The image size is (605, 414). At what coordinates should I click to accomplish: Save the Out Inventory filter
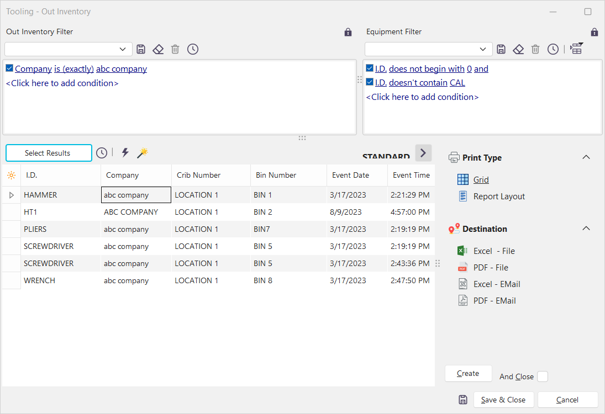tap(141, 49)
